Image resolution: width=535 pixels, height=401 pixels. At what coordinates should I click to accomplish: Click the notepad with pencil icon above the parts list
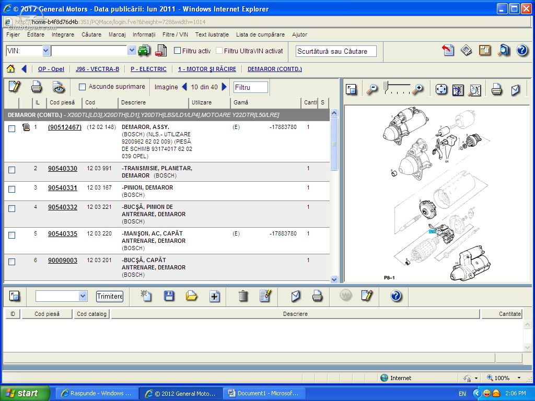tap(14, 87)
